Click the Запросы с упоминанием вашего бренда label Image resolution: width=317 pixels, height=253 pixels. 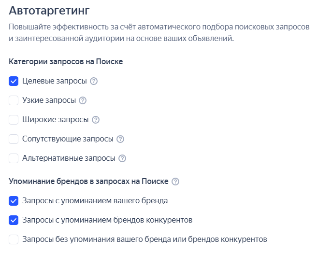(95, 201)
